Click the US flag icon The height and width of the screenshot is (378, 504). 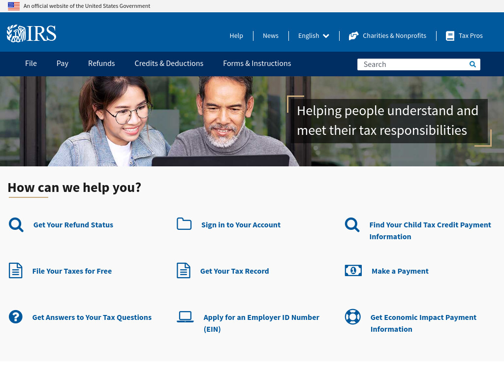tap(14, 6)
